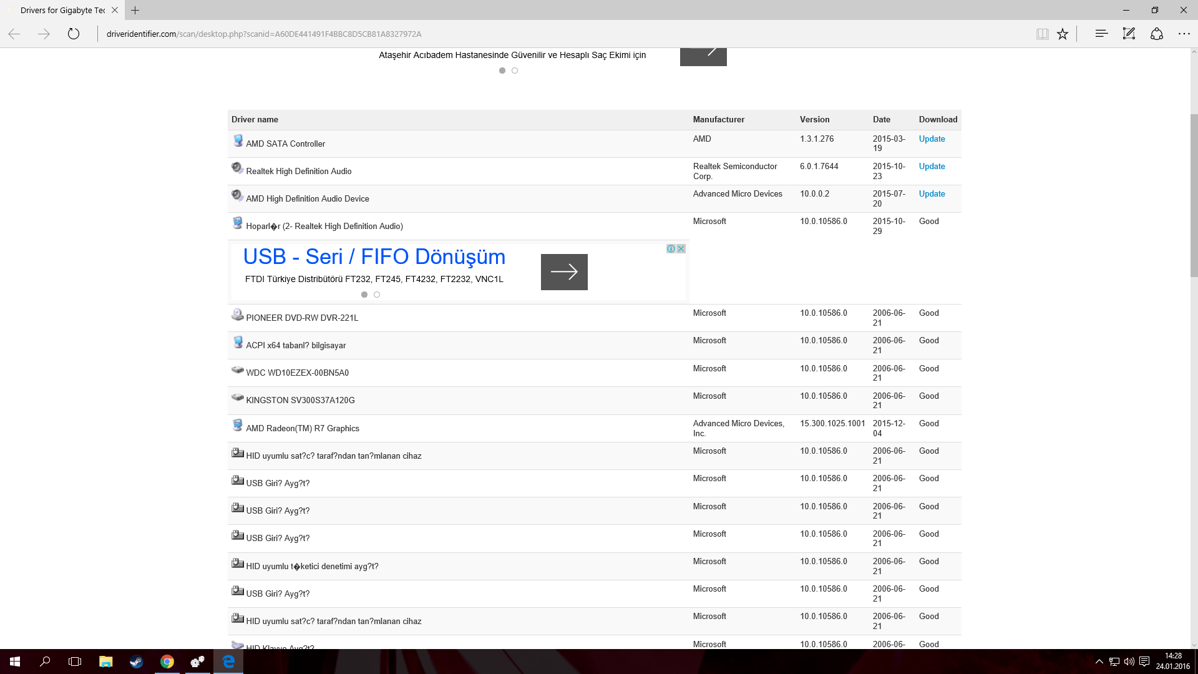Image resolution: width=1198 pixels, height=674 pixels.
Task: Click ad info icon on USB banner
Action: click(671, 248)
